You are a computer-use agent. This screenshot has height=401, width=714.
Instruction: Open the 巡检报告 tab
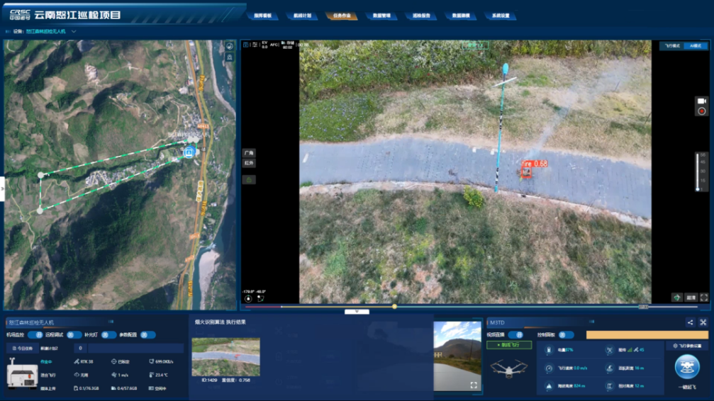[421, 16]
